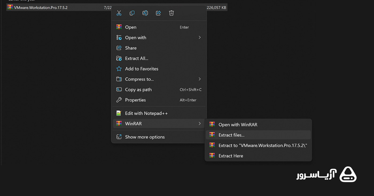
Task: Click the WinRAR icon beside Open
Action: tap(119, 27)
